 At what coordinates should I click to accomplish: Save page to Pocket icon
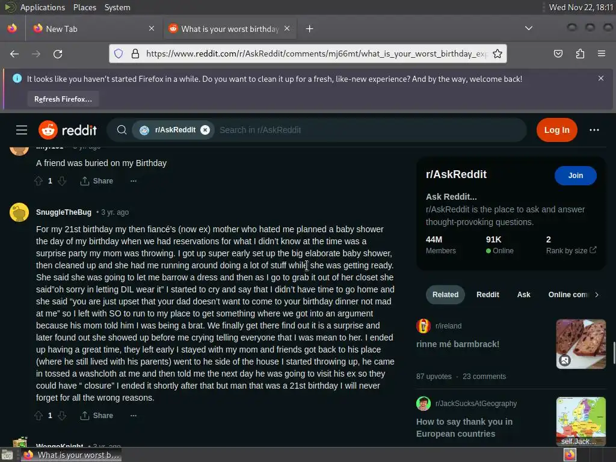[x=558, y=54]
